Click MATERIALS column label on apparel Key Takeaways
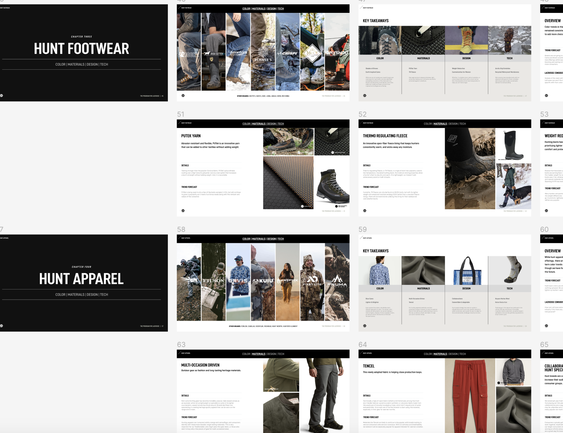The height and width of the screenshot is (433, 563). (x=423, y=289)
